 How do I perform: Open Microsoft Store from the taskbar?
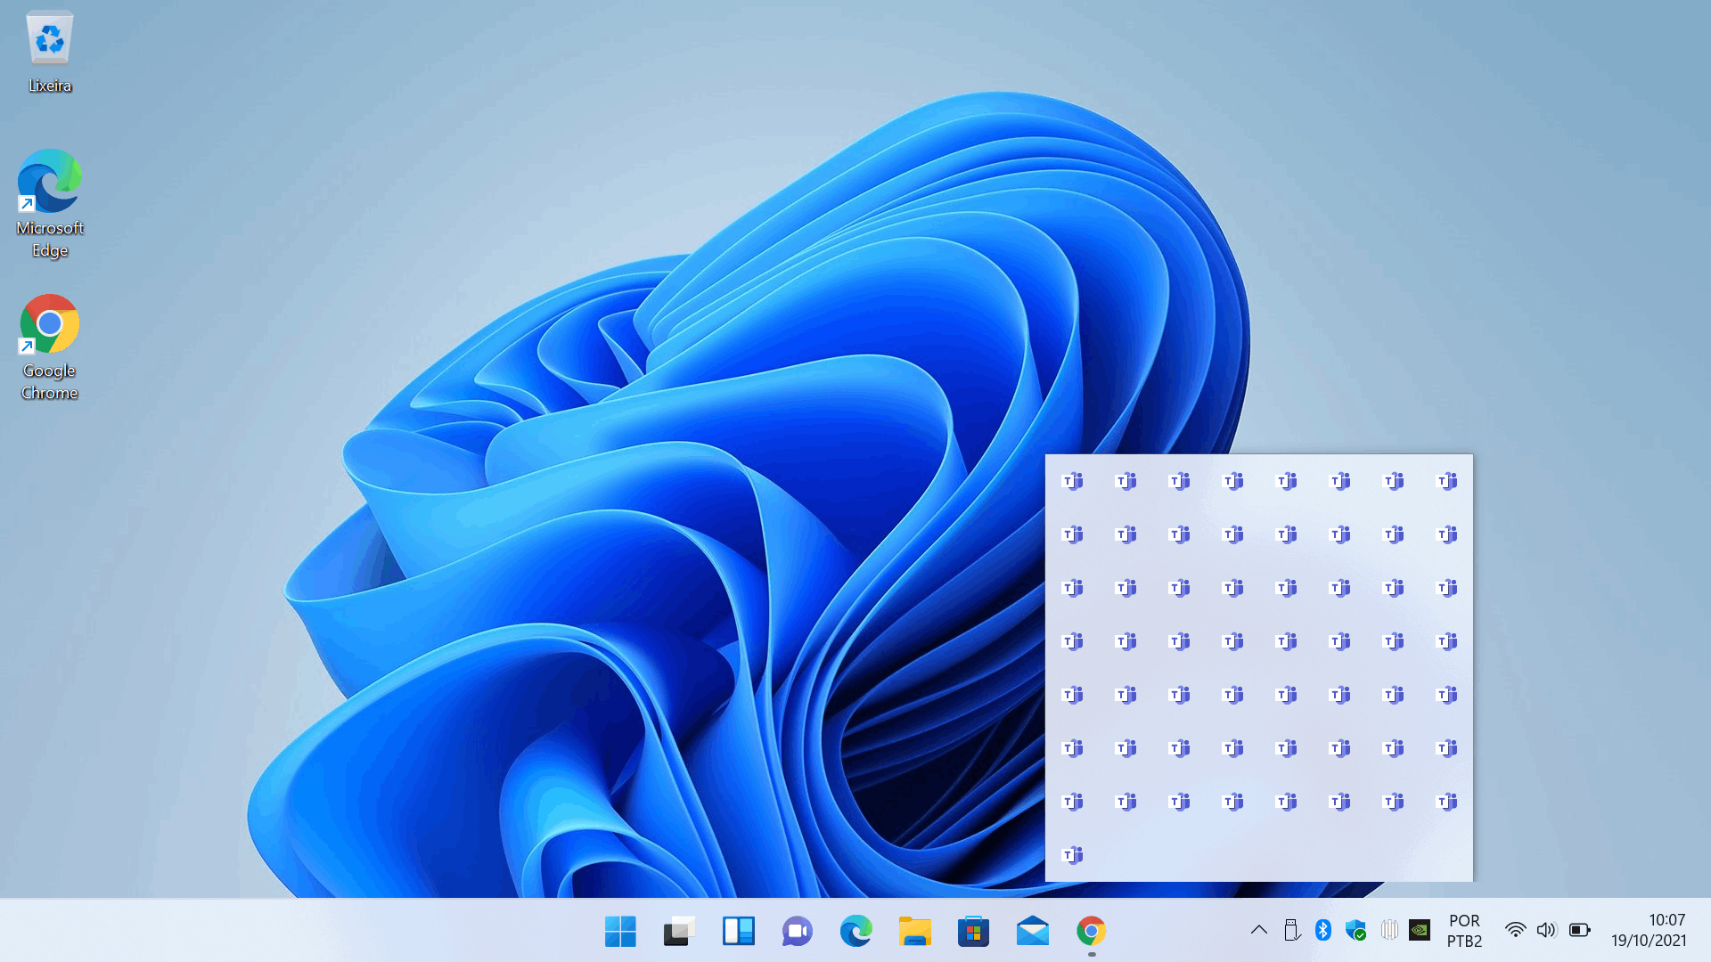973,931
